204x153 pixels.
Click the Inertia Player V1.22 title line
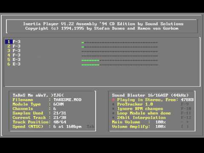[103, 24]
